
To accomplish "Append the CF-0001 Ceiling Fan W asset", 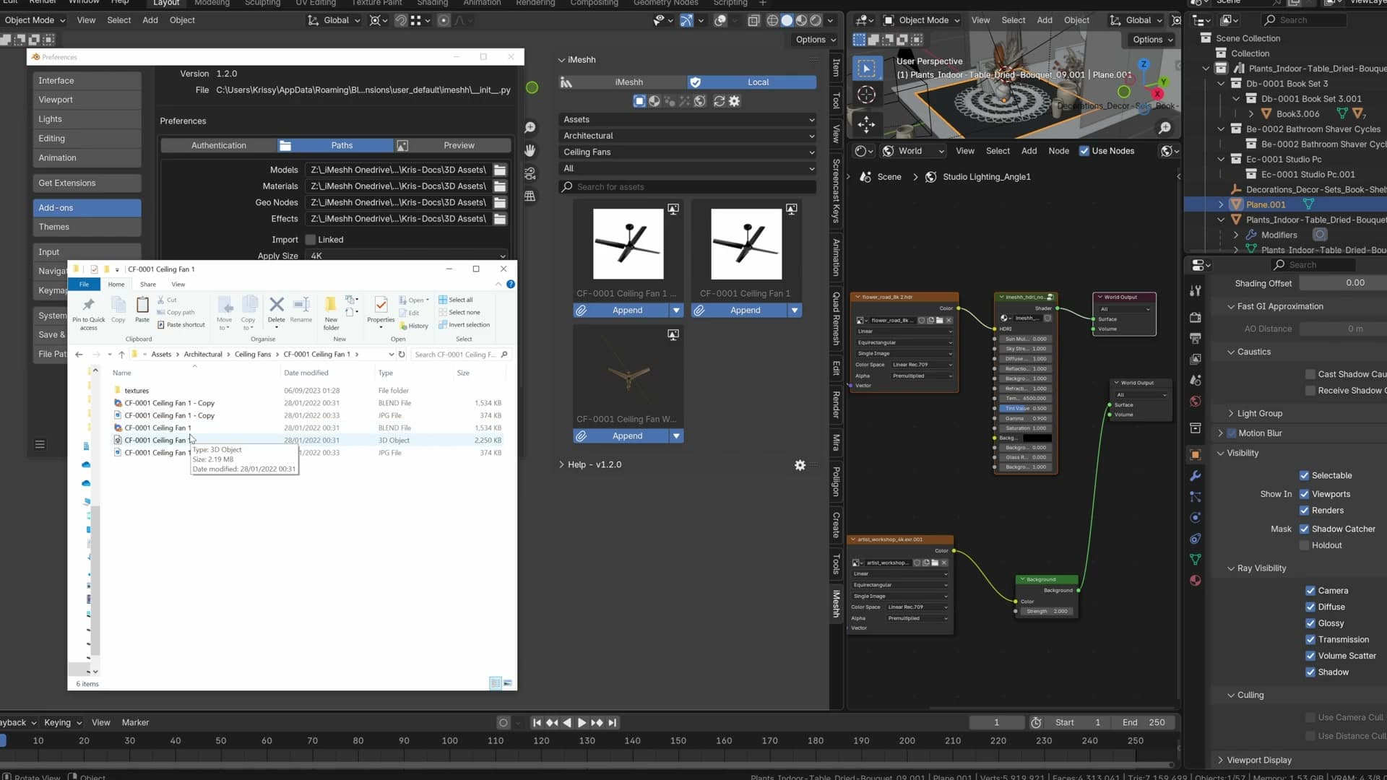I will [x=621, y=436].
